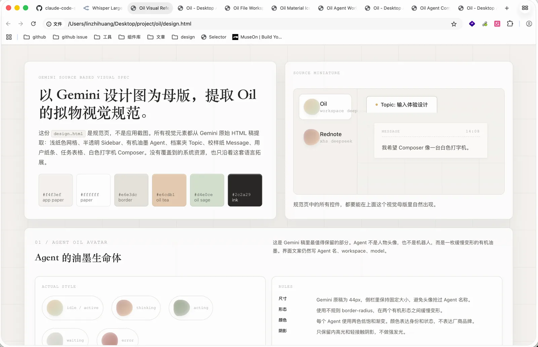This screenshot has width=538, height=347.
Task: Select the #2c2a29 ink swatch
Action: (245, 190)
